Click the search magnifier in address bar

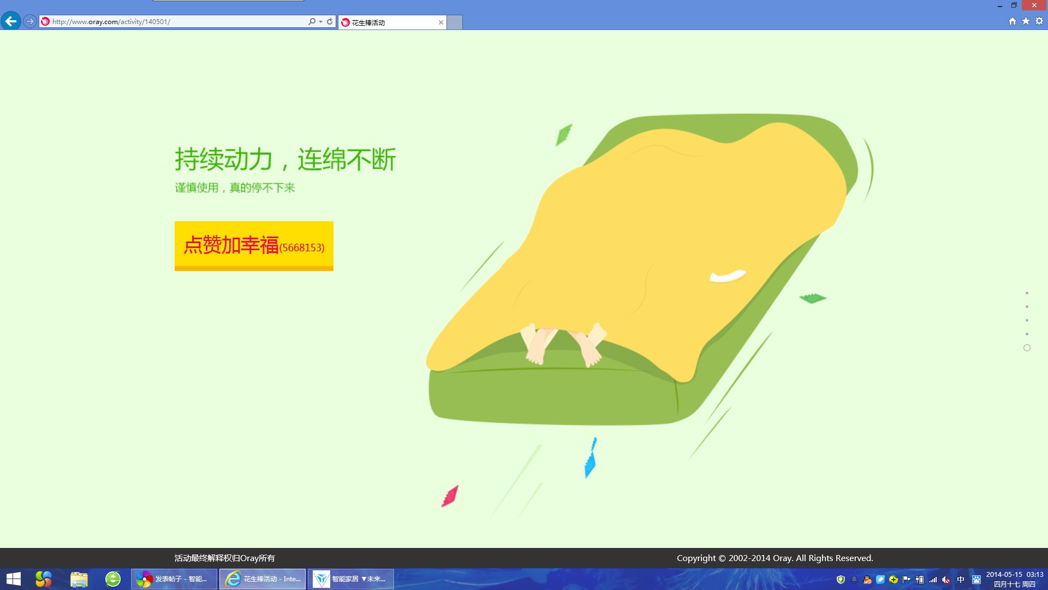point(311,21)
